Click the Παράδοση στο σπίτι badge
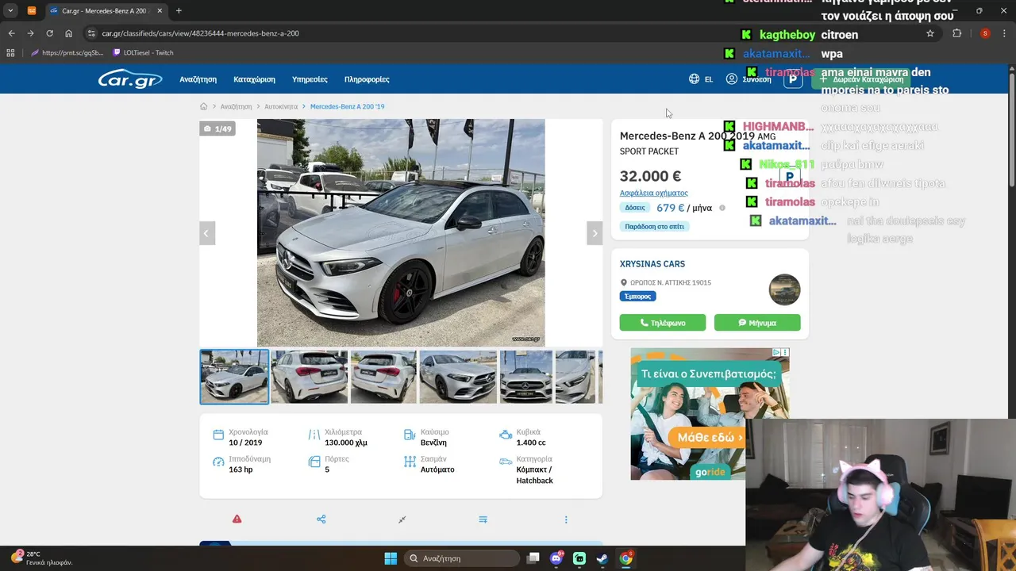1016x571 pixels. coord(654,227)
